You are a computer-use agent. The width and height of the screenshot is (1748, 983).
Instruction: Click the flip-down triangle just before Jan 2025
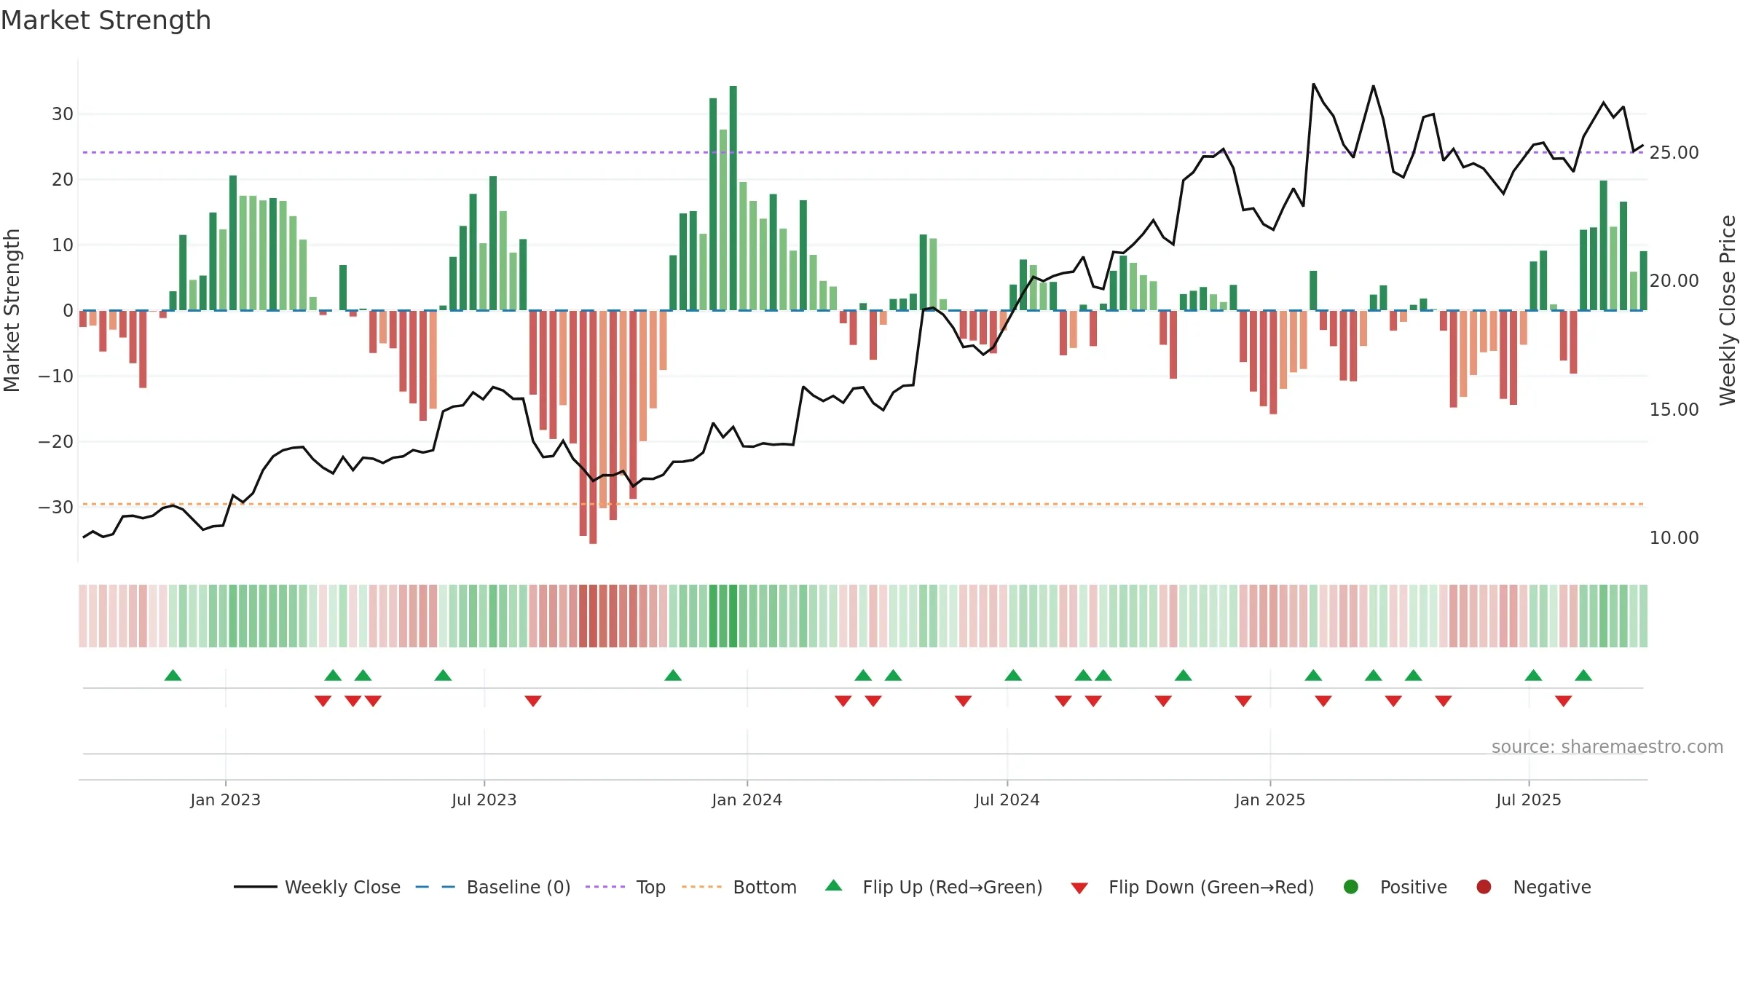[1243, 700]
